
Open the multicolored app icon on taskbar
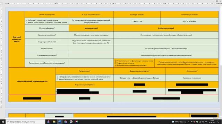(77, 122)
